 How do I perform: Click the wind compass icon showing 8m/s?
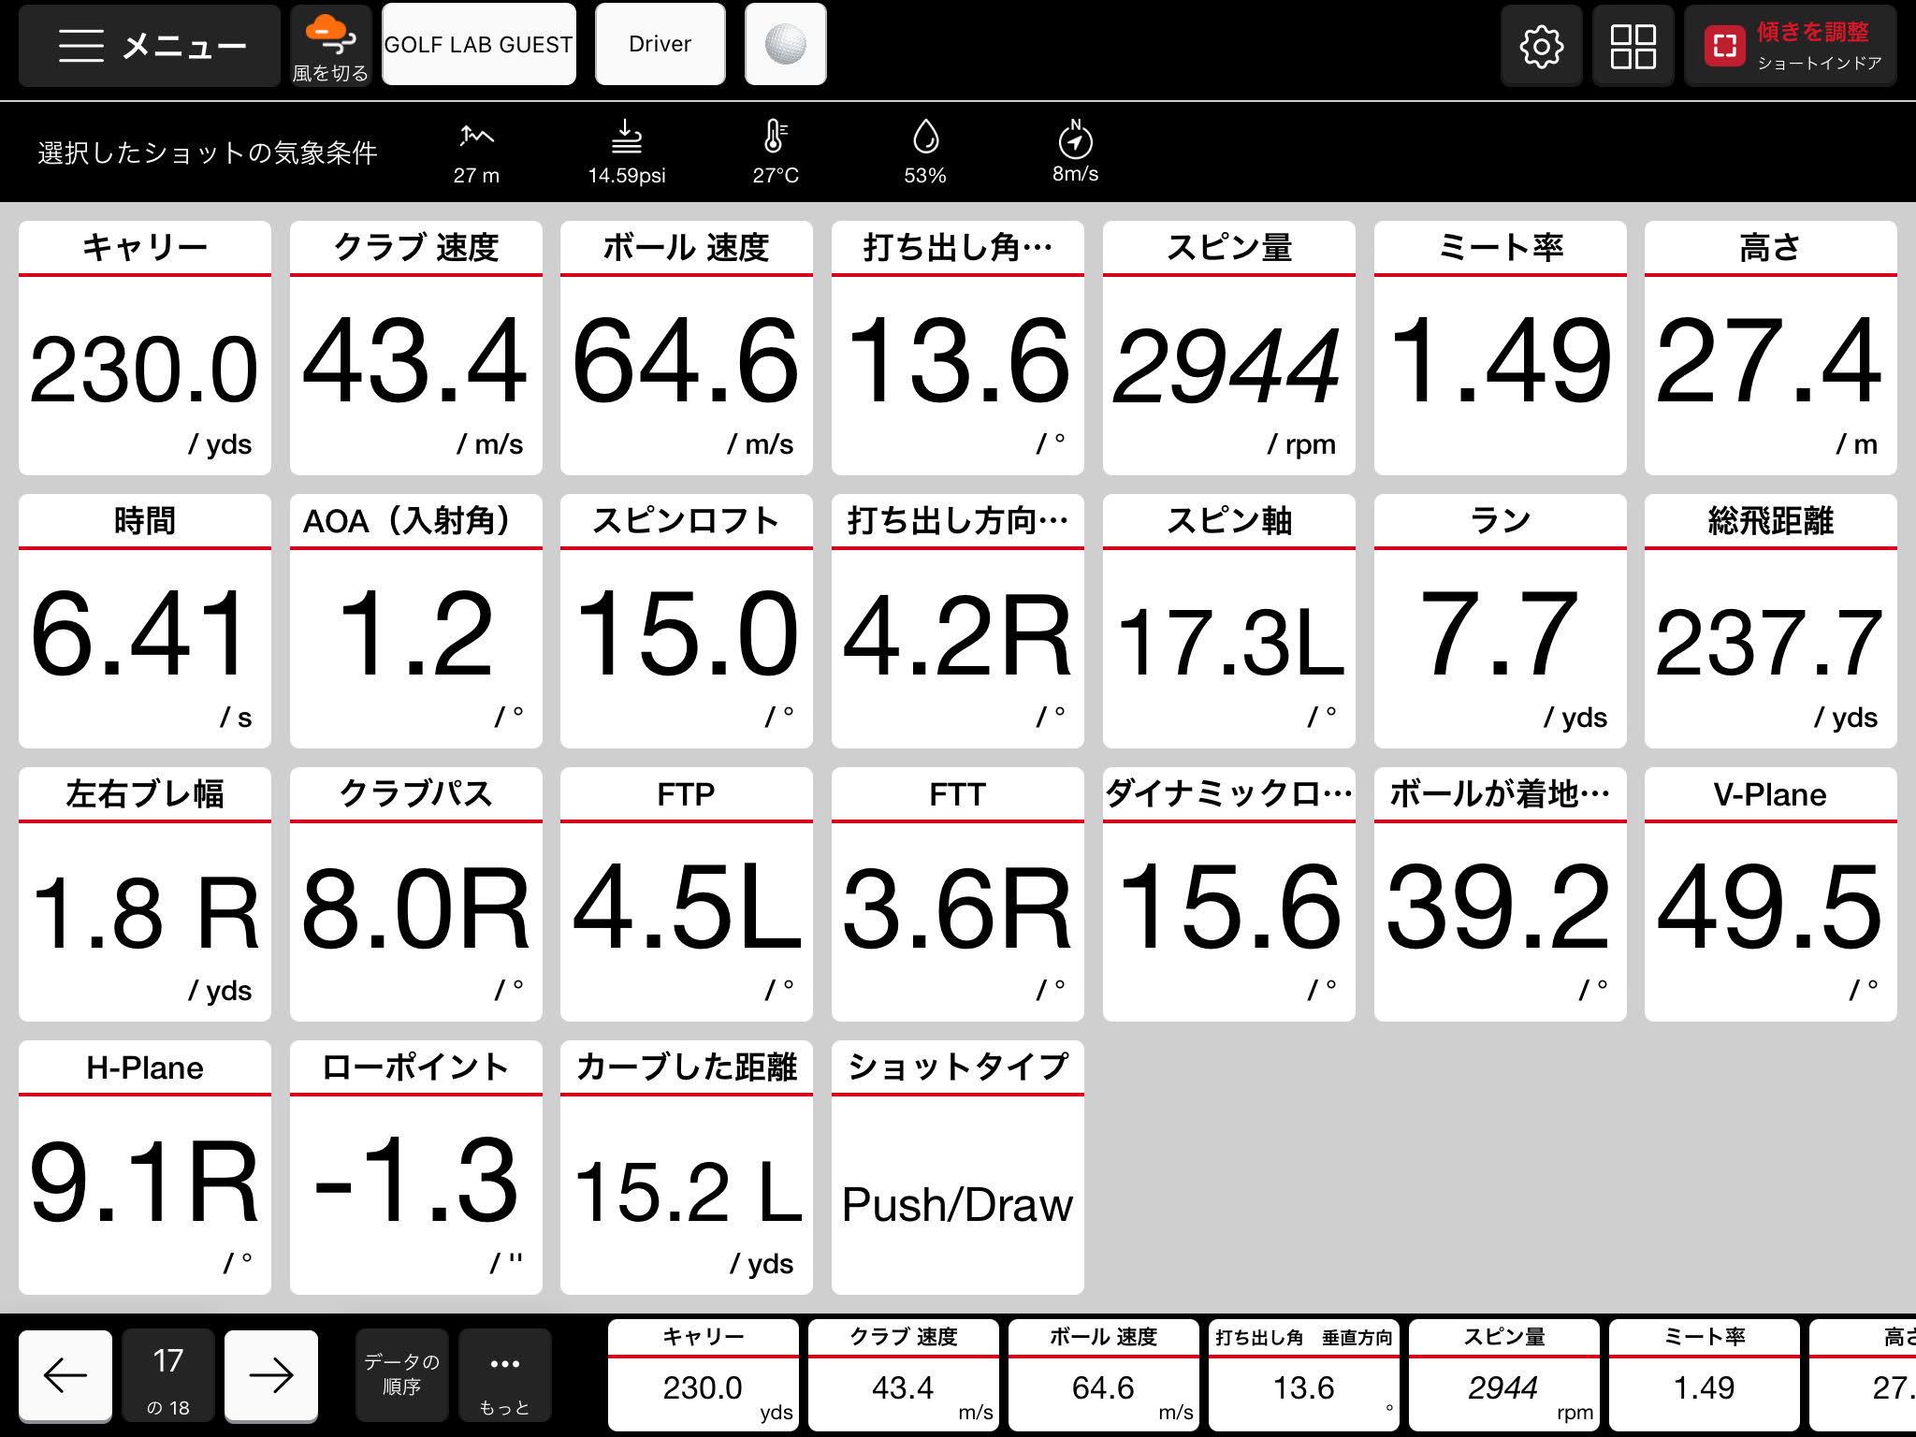pos(1075,140)
